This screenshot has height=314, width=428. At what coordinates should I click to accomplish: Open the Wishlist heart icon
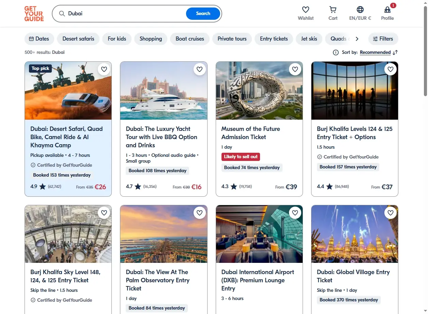pos(306,10)
